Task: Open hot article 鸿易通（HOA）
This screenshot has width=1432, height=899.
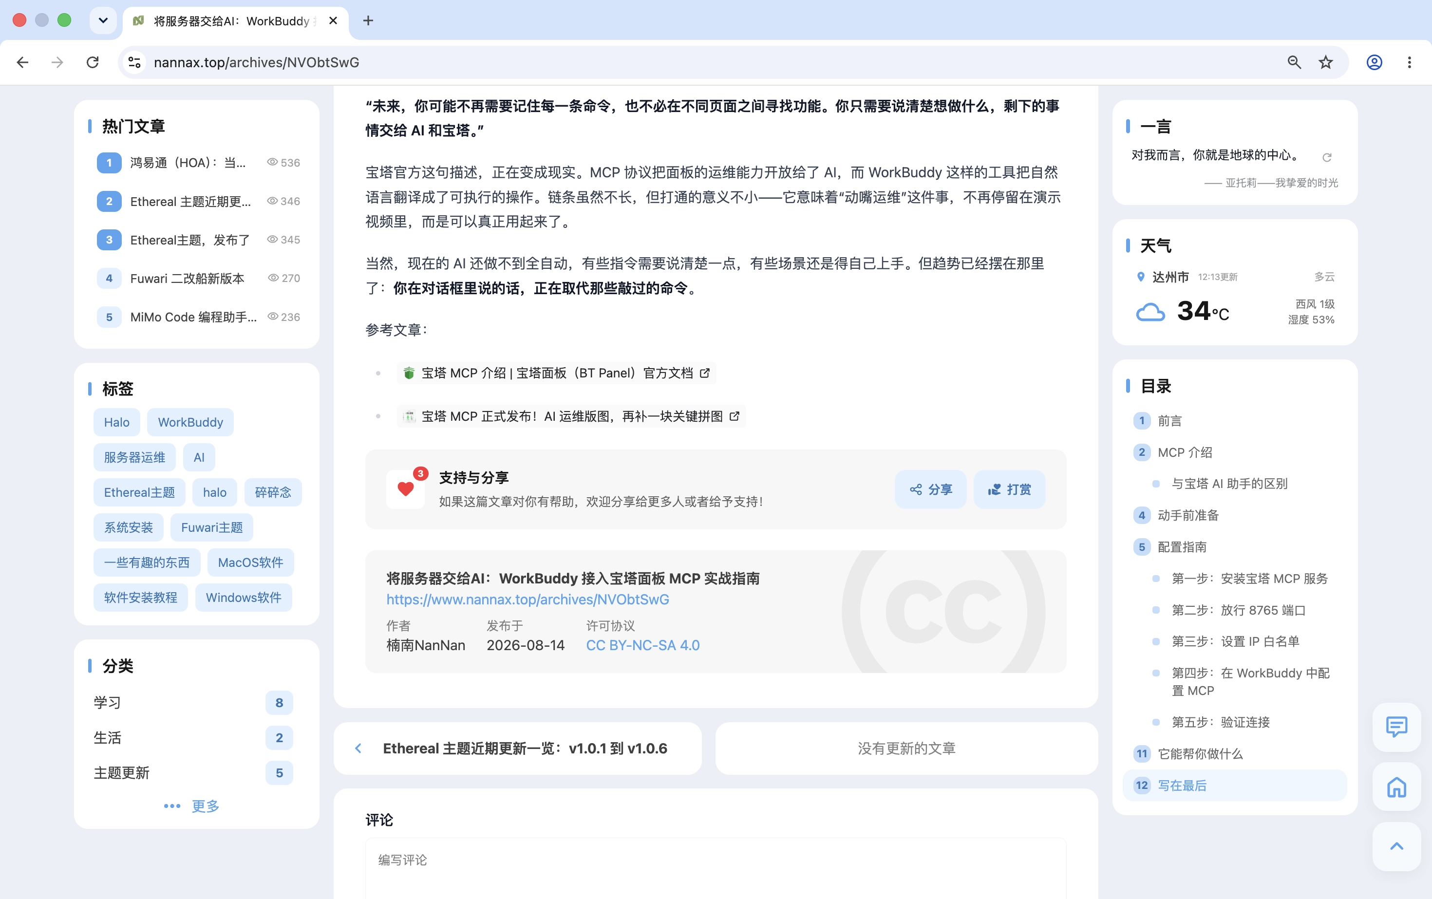Action: (198, 162)
